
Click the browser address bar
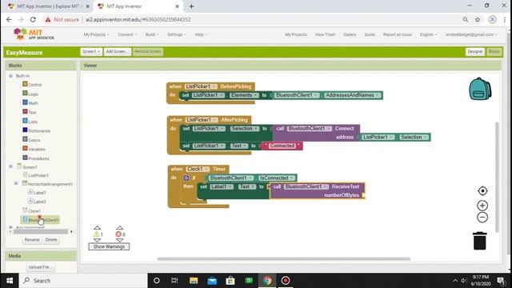coord(251,19)
